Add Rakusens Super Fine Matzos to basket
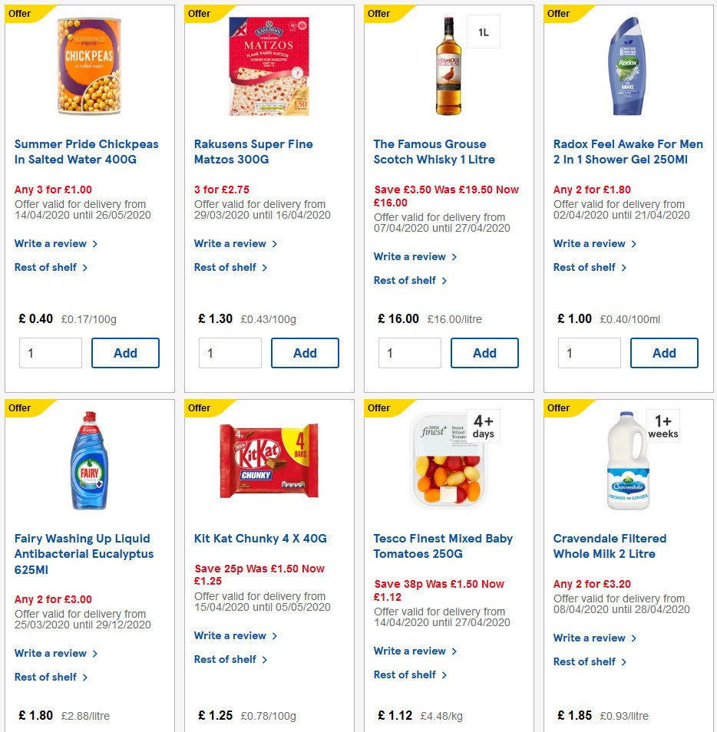Viewport: 717px width, 732px height. tap(305, 353)
